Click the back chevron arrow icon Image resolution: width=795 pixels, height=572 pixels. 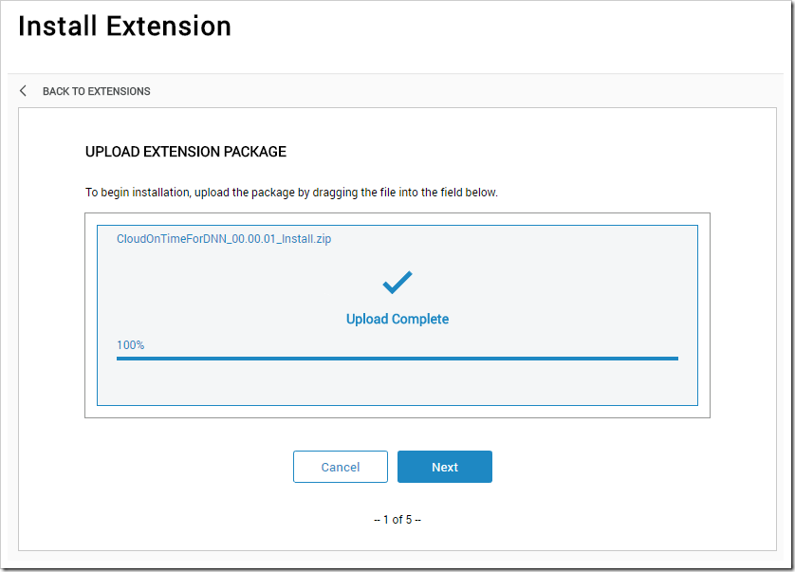tap(23, 91)
